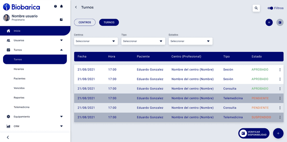Click the Hora column header
Image resolution: width=287 pixels, height=142 pixels.
coord(111,56)
